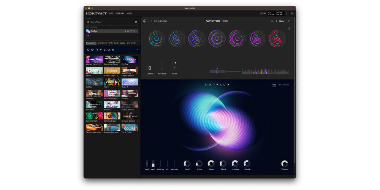Collapse the Conflux library header chevron
380x190 pixels.
(137, 50)
